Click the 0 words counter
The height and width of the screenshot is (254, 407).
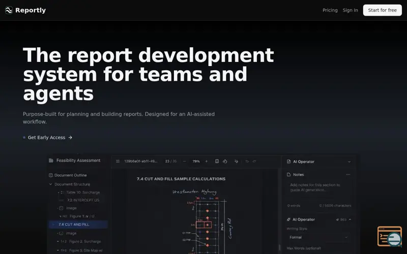(294, 206)
